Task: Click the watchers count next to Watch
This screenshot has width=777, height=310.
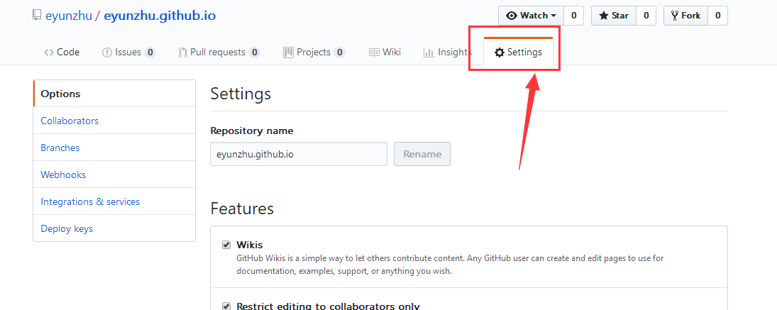Action: [x=574, y=16]
